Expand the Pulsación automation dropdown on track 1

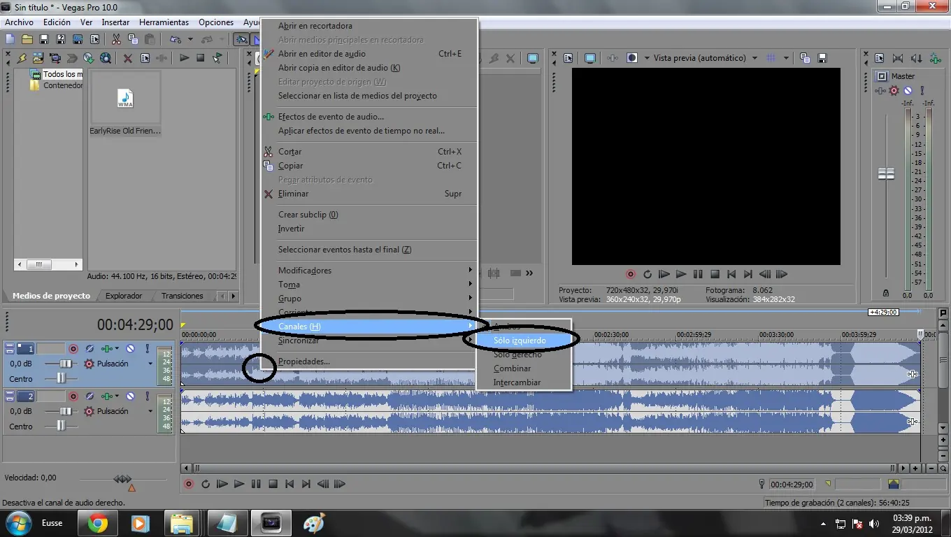[150, 364]
